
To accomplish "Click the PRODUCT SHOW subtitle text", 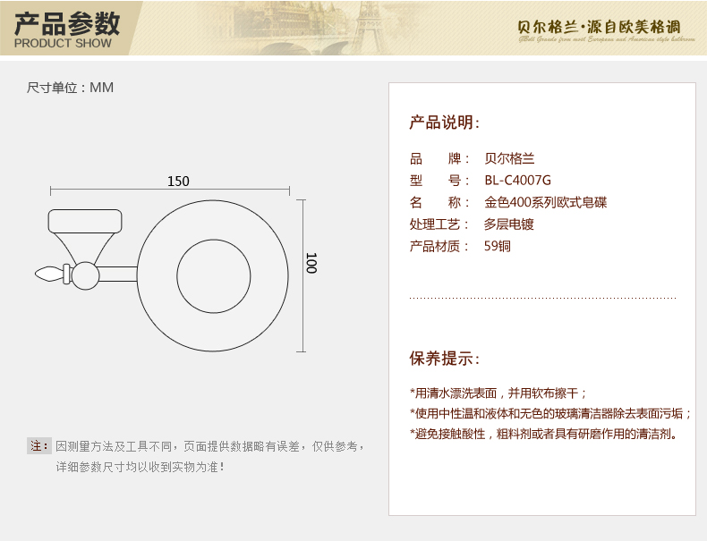I will point(63,43).
